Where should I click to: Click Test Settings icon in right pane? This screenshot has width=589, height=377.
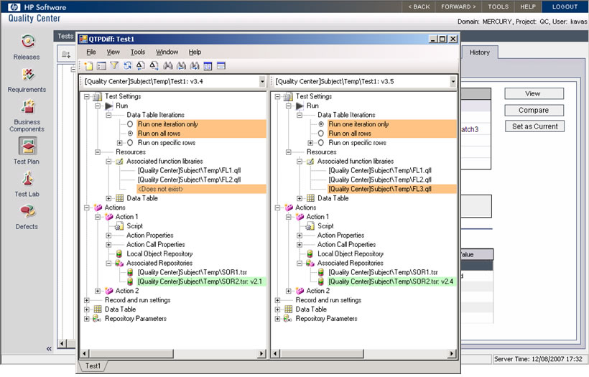click(288, 96)
